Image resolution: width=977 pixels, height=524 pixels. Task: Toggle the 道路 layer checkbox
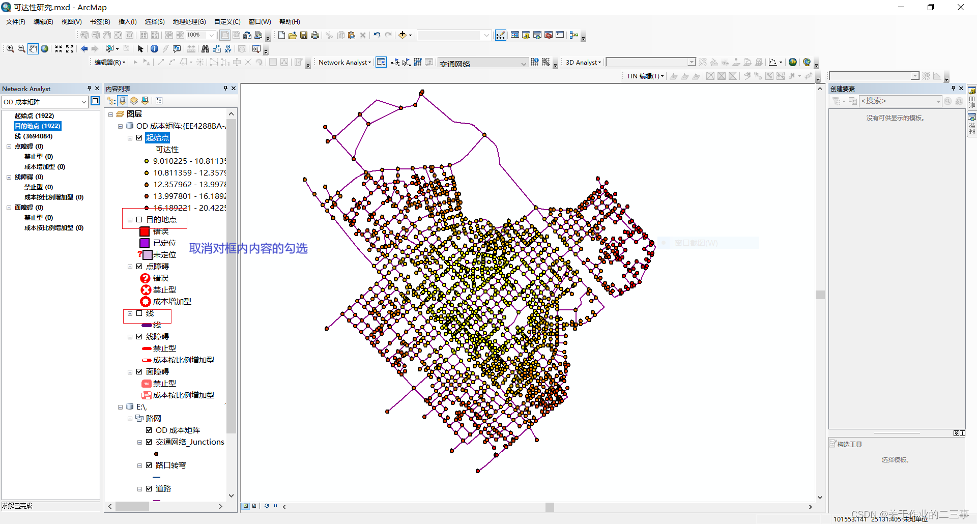pyautogui.click(x=149, y=488)
